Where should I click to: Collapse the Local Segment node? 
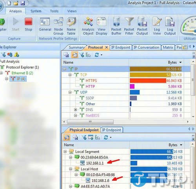(65, 151)
